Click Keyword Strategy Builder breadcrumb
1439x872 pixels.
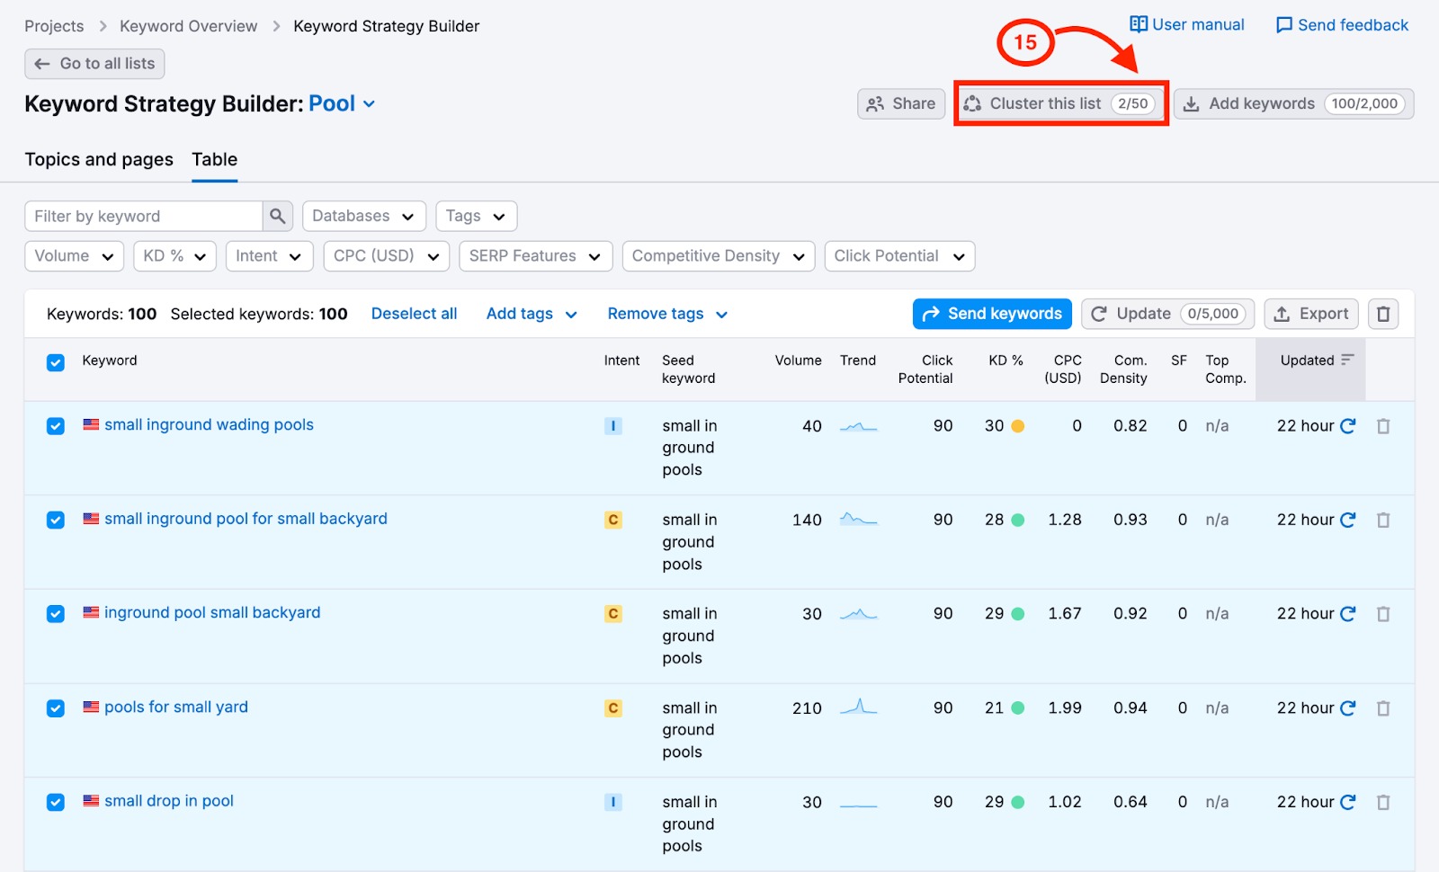(387, 26)
